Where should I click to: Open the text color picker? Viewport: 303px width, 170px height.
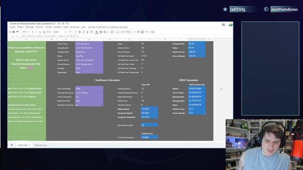[91, 32]
